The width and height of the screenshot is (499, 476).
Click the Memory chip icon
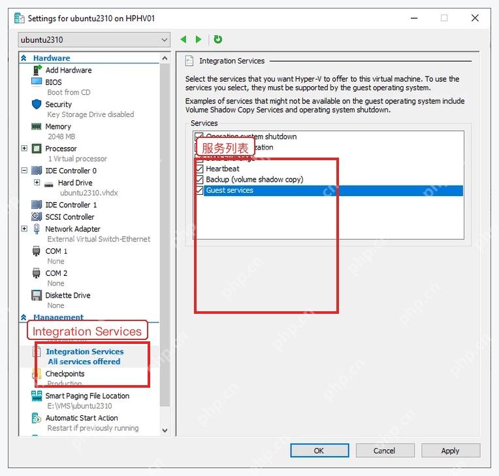coord(37,126)
